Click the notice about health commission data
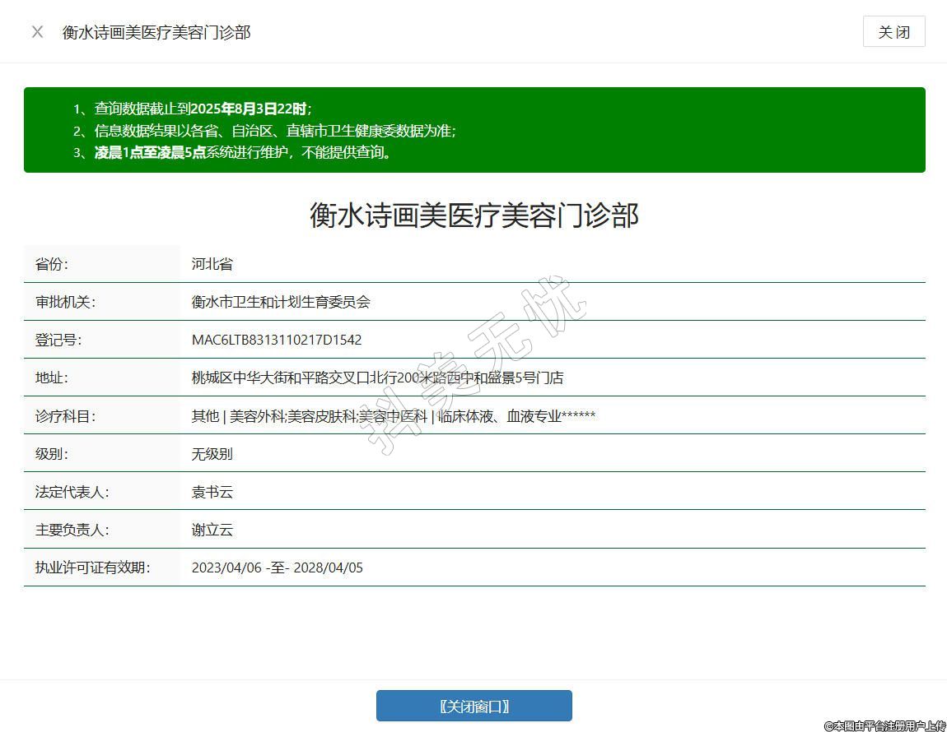947x732 pixels. tap(275, 131)
